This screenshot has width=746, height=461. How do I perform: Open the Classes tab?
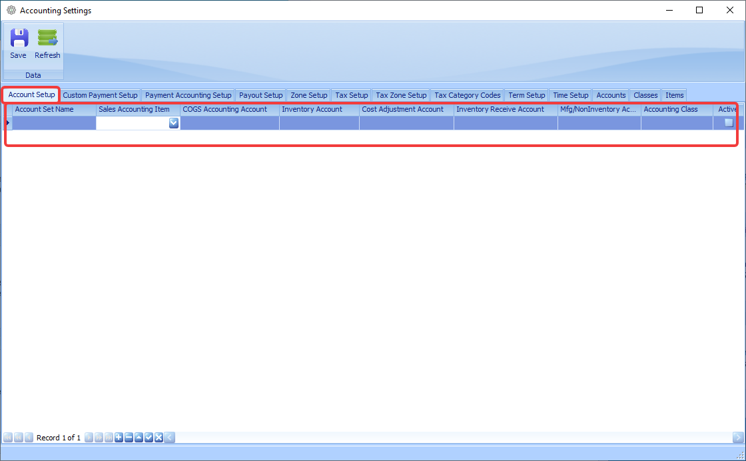tap(645, 95)
